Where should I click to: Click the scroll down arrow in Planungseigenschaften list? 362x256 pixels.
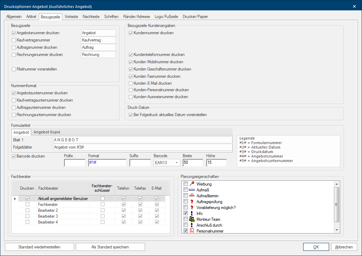[337, 230]
